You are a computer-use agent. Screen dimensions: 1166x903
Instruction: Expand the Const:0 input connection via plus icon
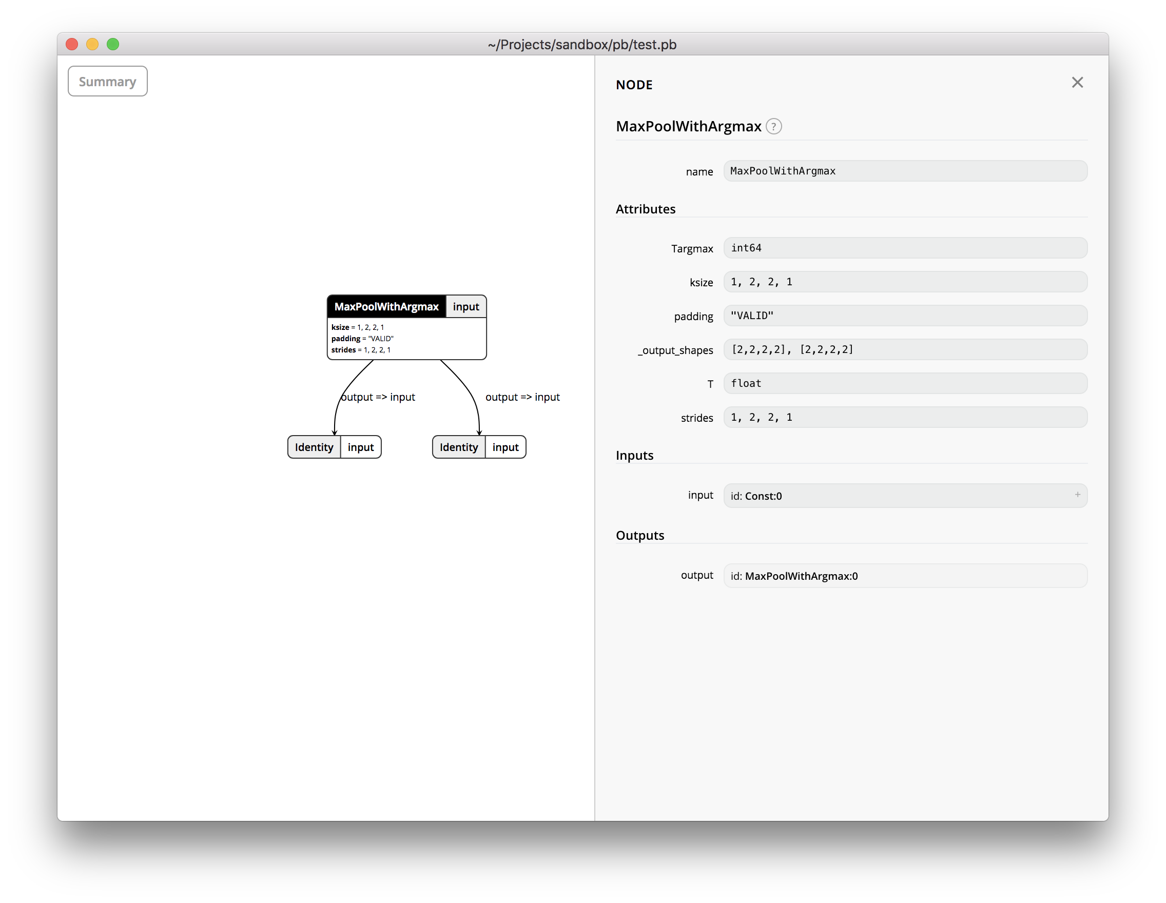tap(1078, 495)
